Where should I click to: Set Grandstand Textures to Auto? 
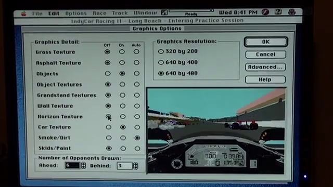coord(137,95)
